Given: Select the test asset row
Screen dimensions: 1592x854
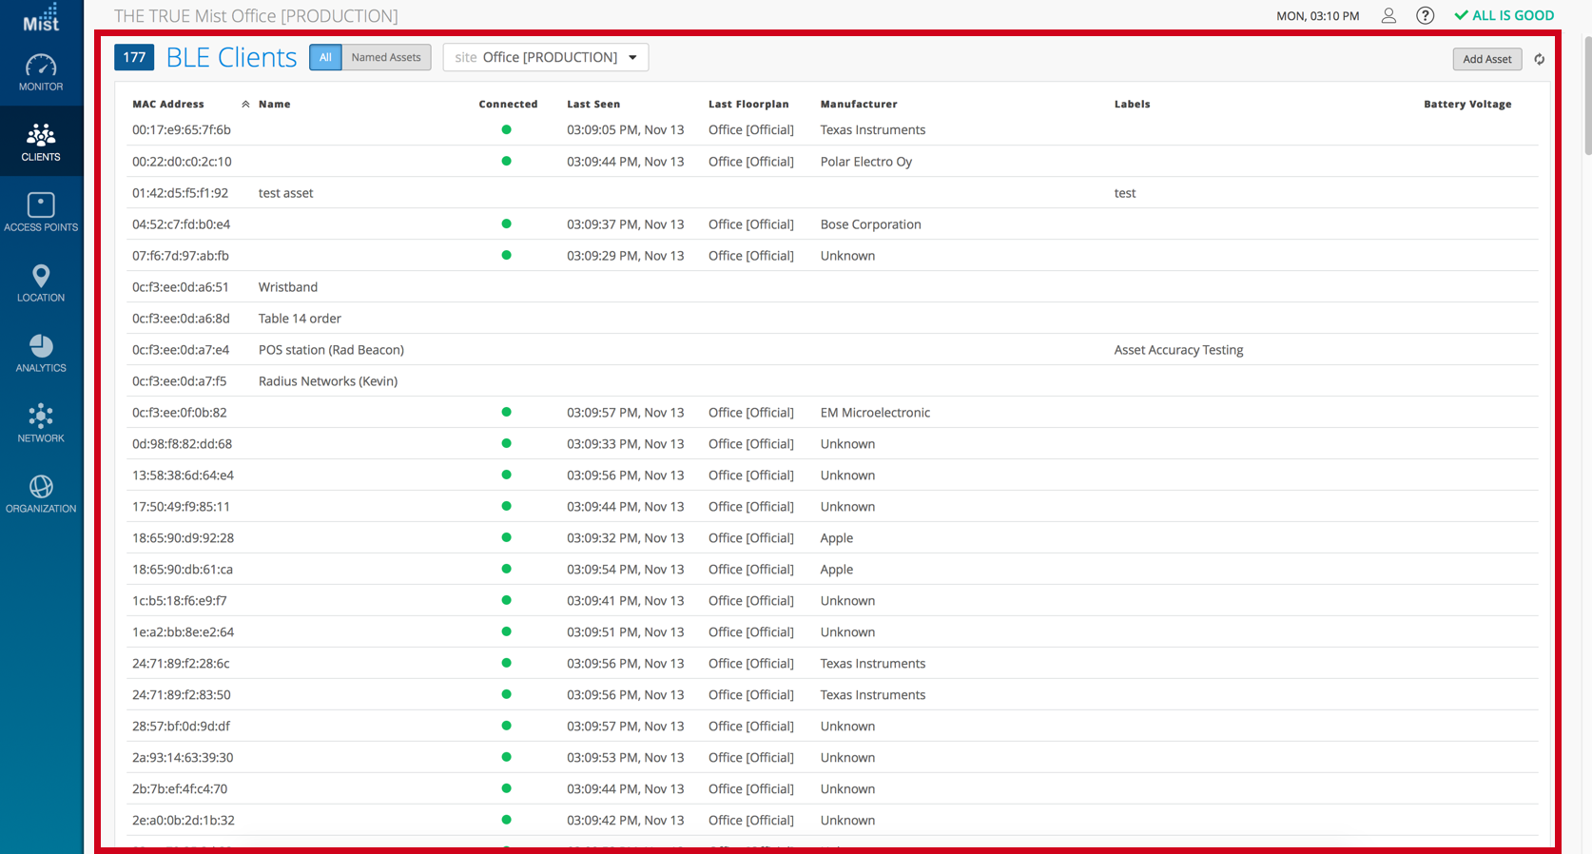Looking at the screenshot, I should point(285,193).
